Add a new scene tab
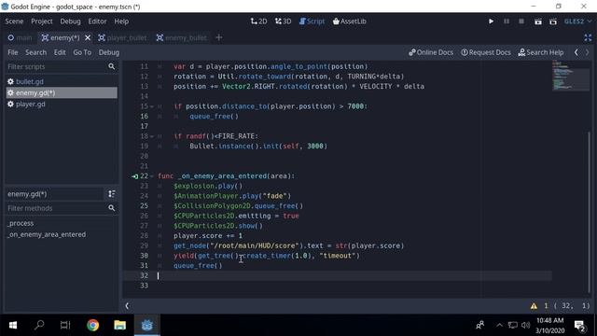The image size is (597, 336). (219, 37)
